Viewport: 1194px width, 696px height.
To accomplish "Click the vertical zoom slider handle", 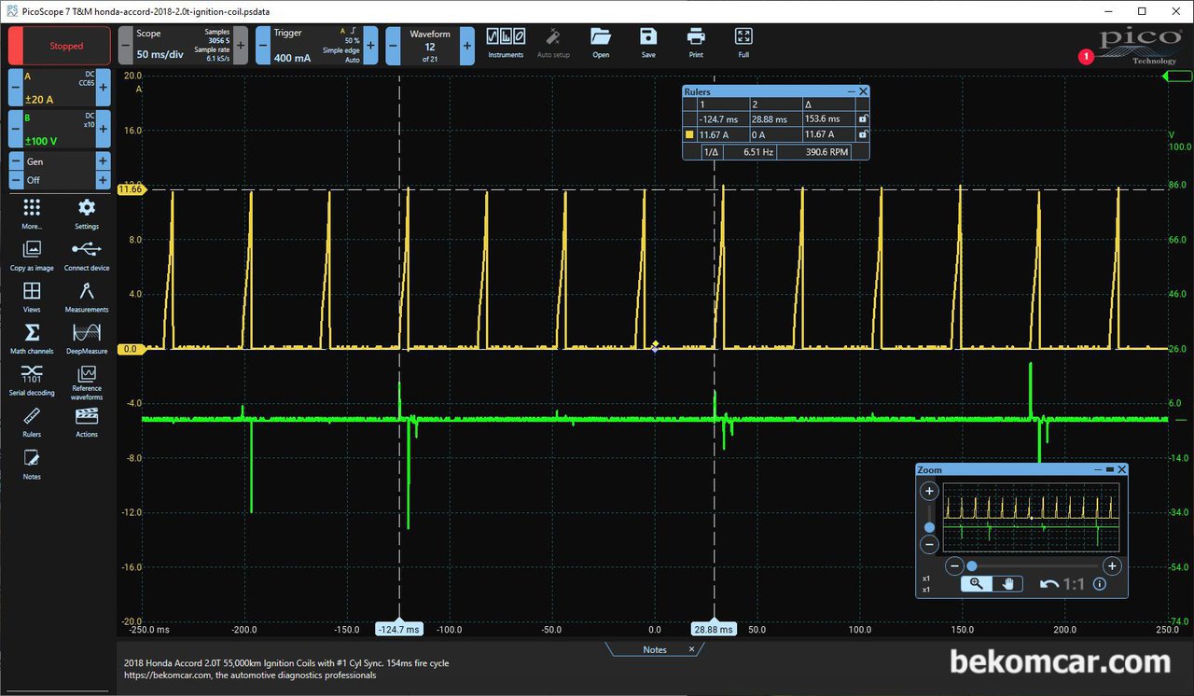I will [x=929, y=527].
